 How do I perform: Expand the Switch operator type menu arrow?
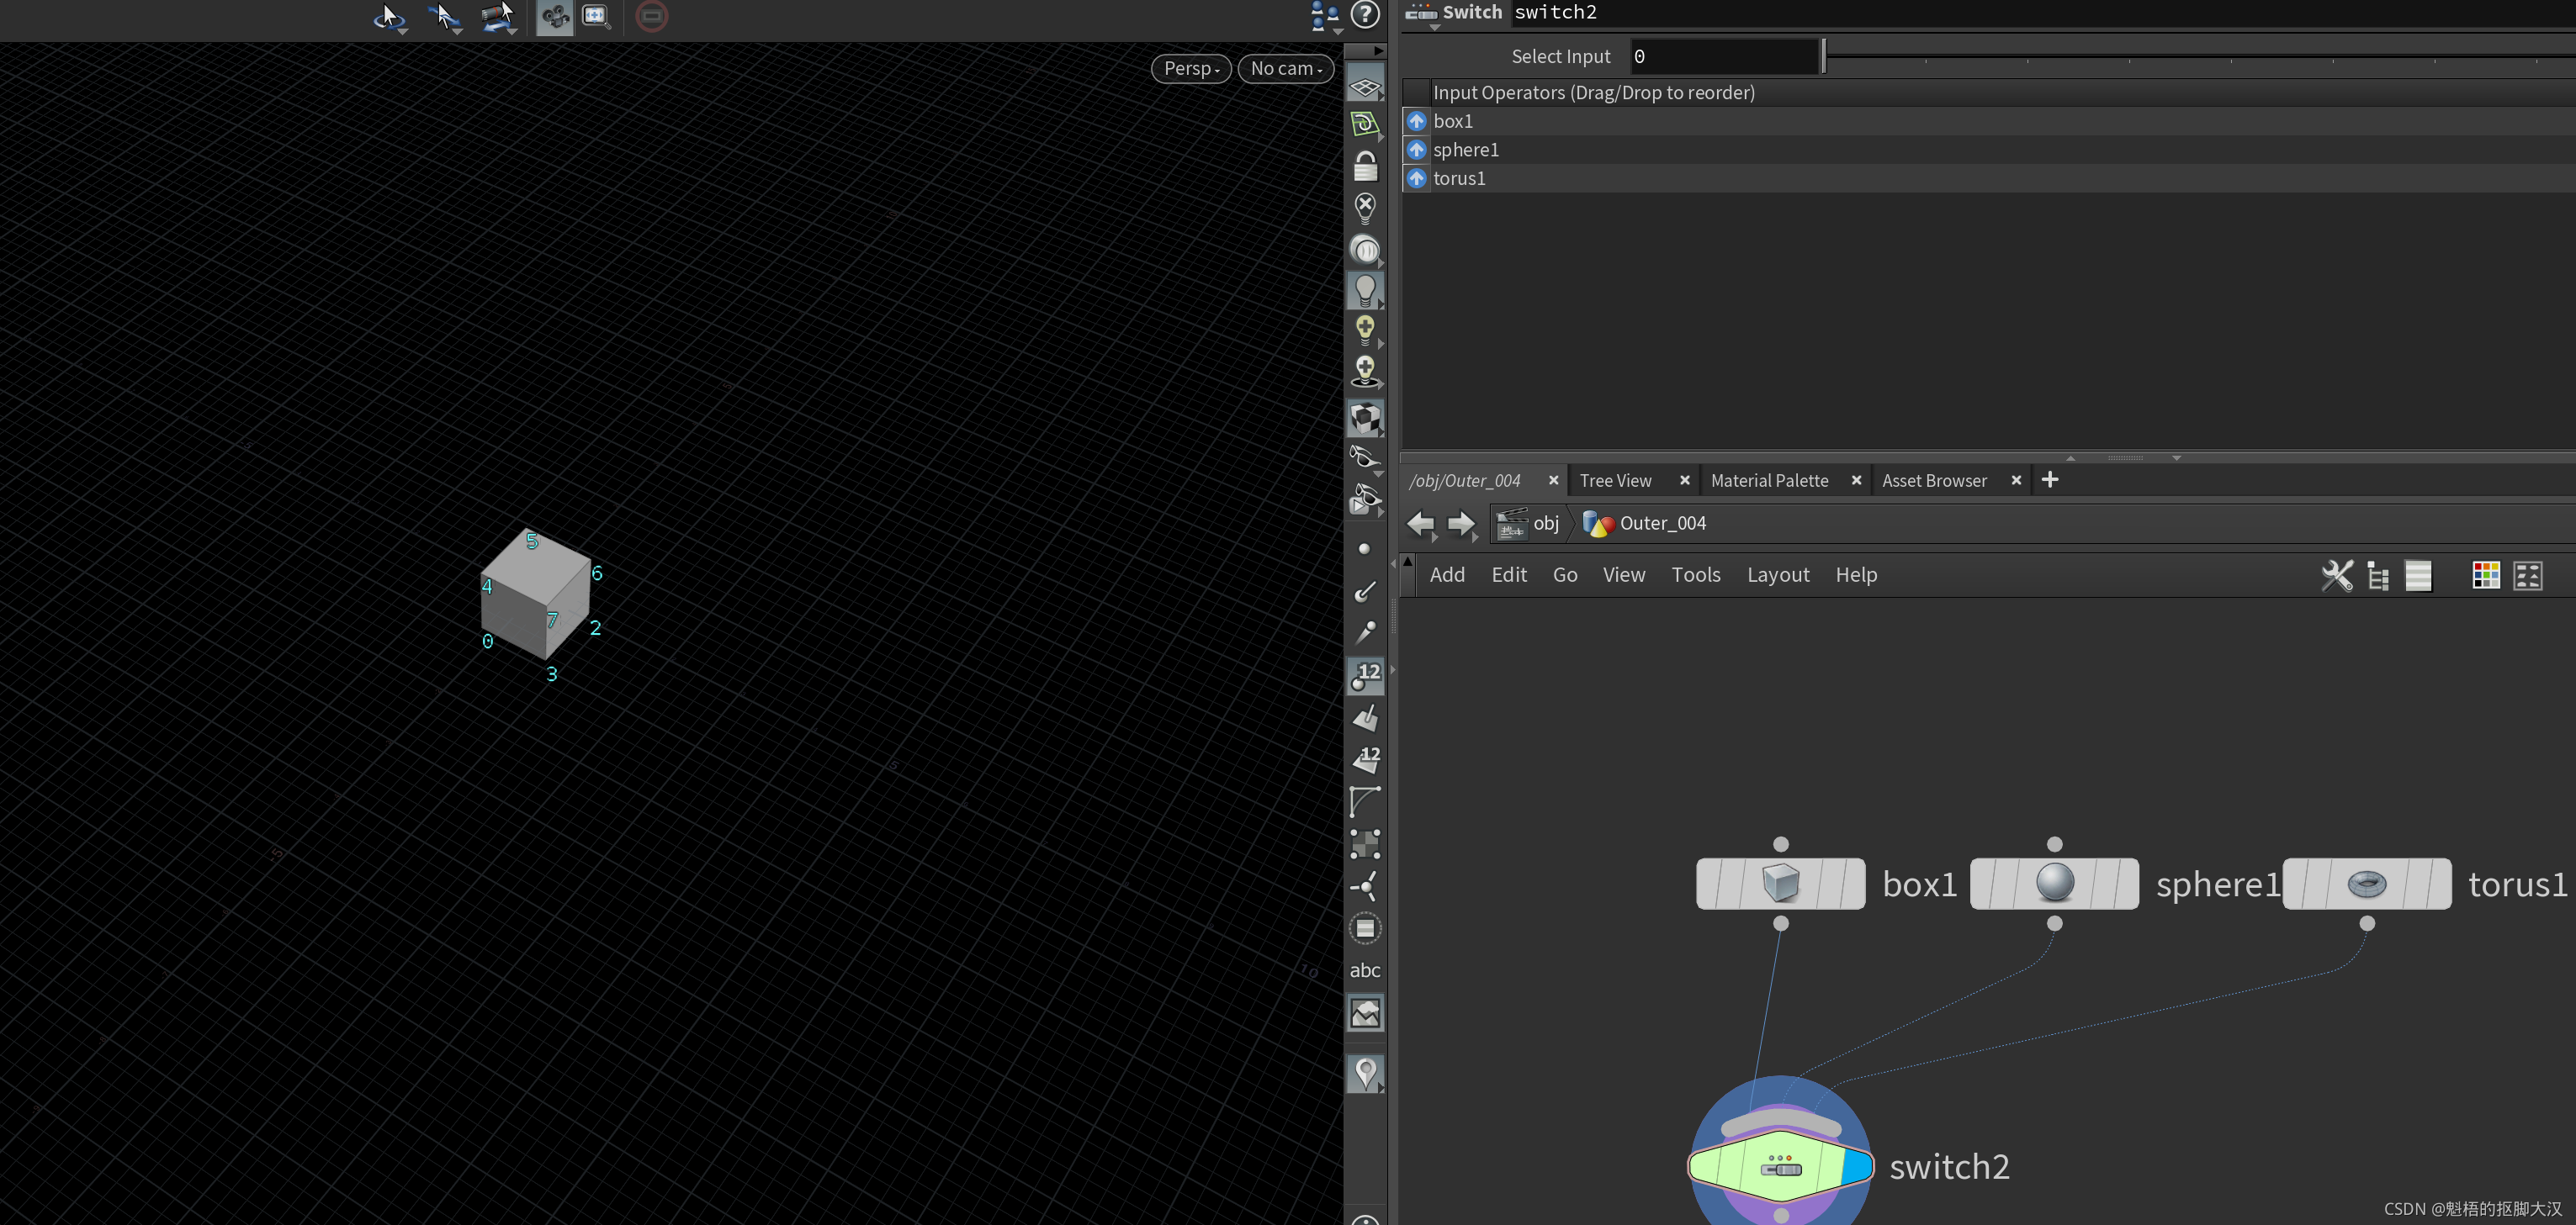[x=1434, y=28]
